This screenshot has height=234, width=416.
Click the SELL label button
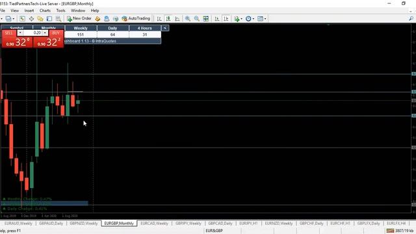8,33
